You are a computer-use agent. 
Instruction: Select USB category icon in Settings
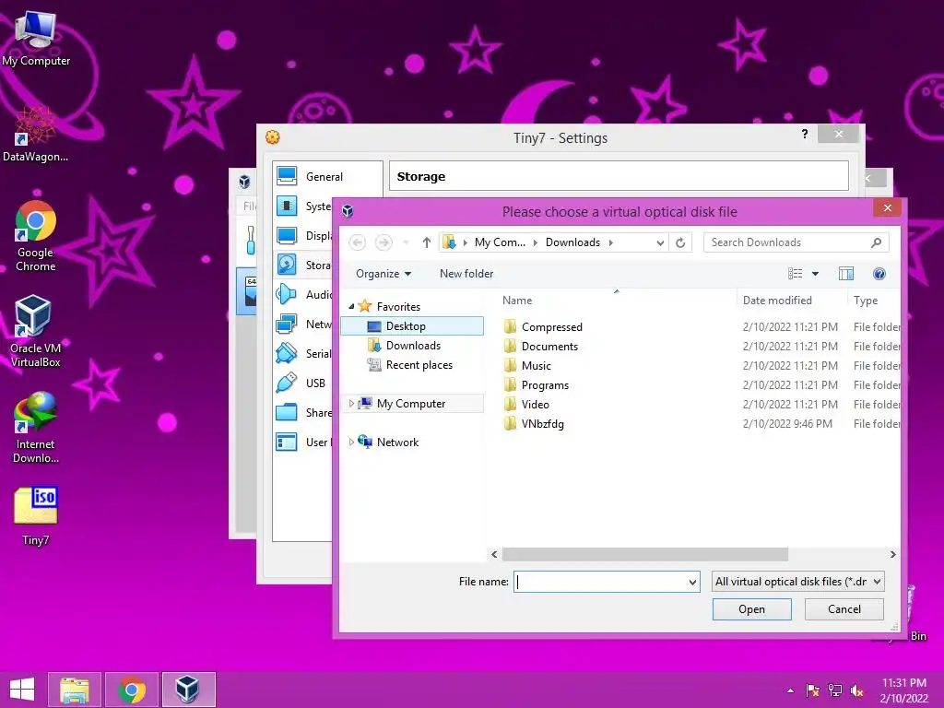[287, 383]
